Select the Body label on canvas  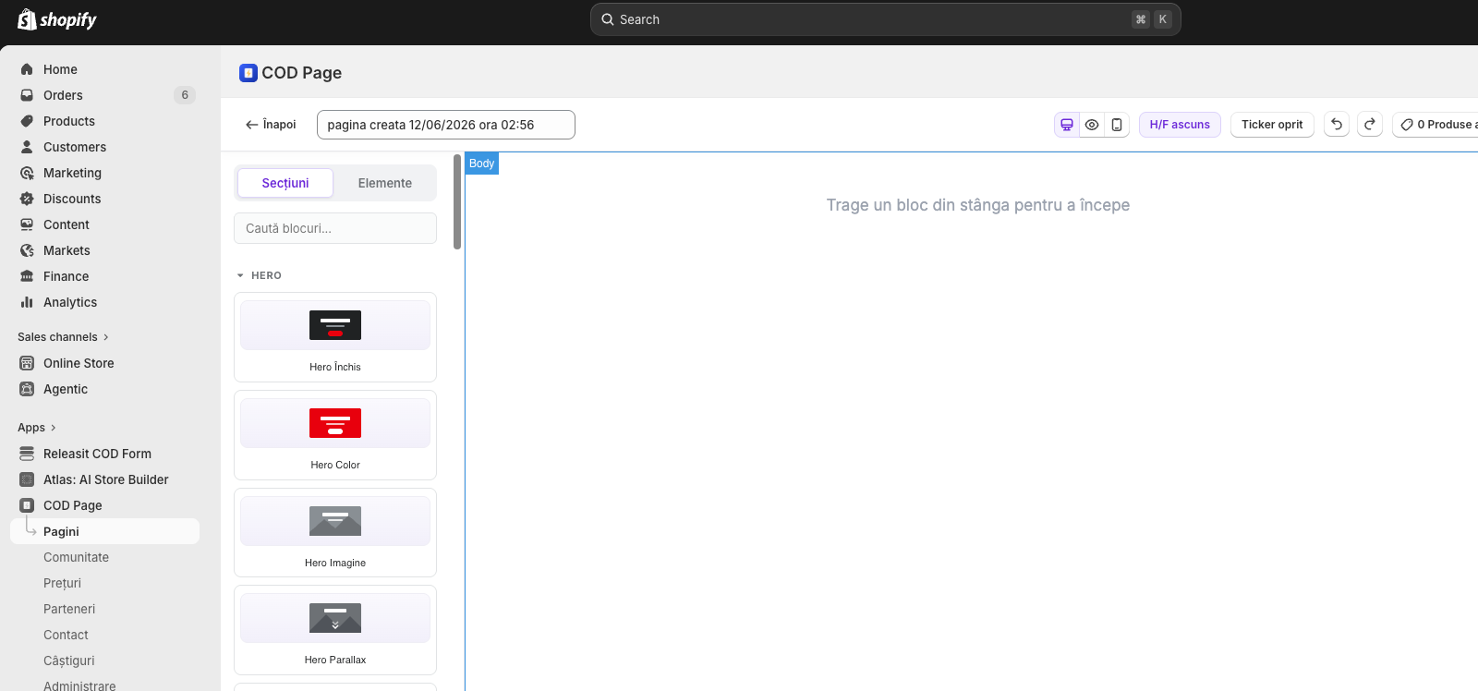pyautogui.click(x=482, y=164)
